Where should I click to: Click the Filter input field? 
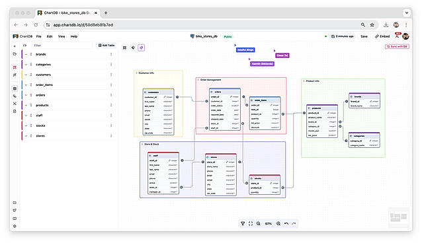point(62,46)
